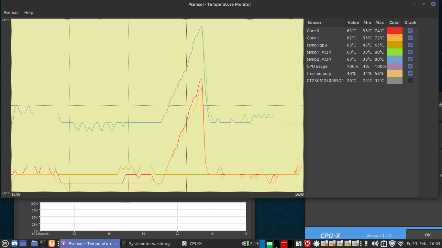Hide CPU usage from the graph
Screen dimensions: 442x248
(410, 66)
